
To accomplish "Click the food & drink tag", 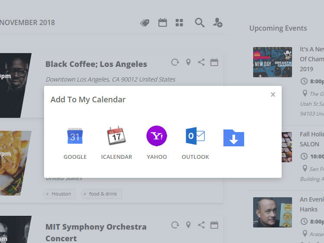I will pyautogui.click(x=101, y=194).
